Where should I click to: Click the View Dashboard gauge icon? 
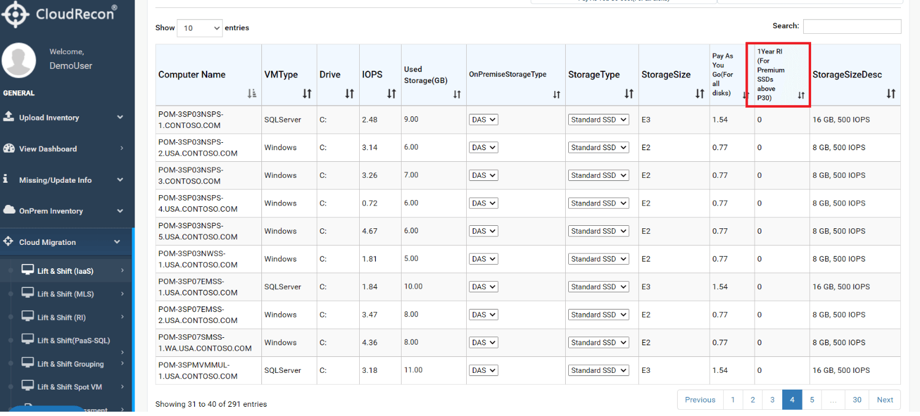tap(9, 148)
